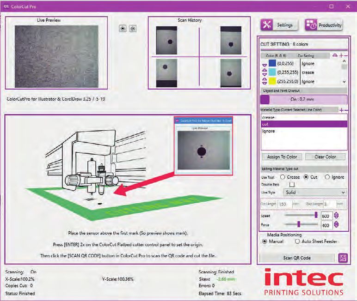The image size is (357, 301).
Task: Open the top-left Scan History thumbnail
Action: click(166, 40)
